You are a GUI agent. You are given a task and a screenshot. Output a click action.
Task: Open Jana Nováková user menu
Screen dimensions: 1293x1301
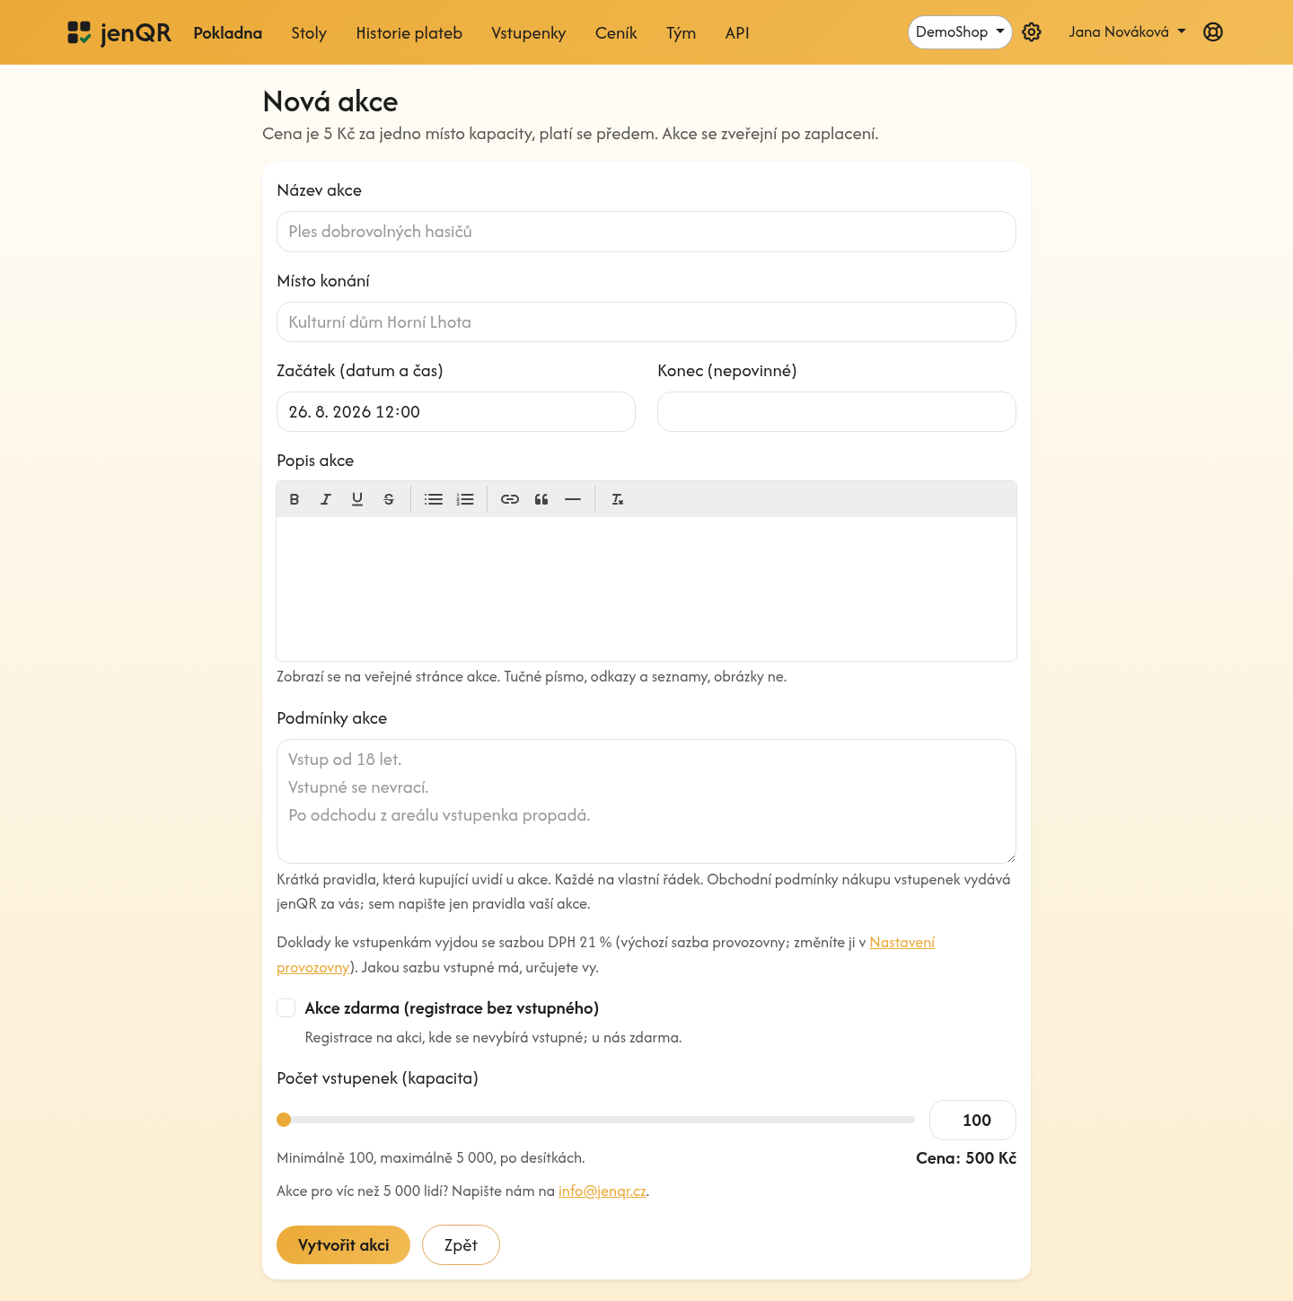click(x=1127, y=32)
